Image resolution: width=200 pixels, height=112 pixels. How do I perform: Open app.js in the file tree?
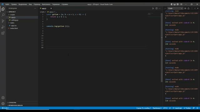coord(13,17)
